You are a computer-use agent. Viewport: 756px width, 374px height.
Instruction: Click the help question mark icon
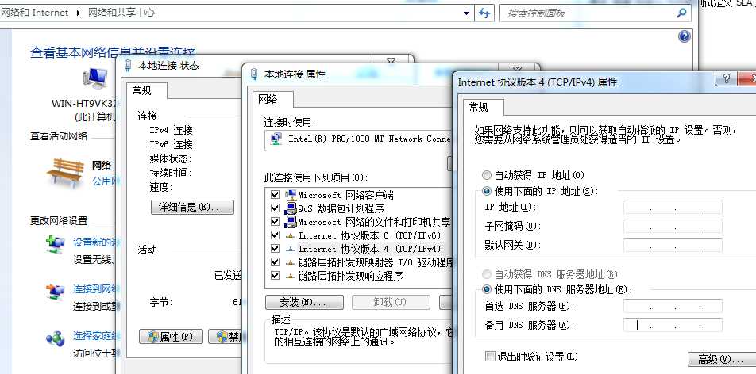(x=685, y=36)
